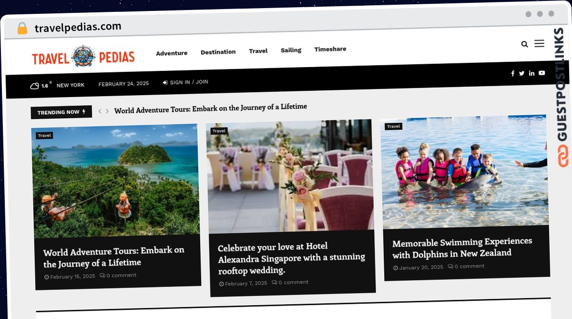Screen dimensions: 572x319
Task: Open World Adventure Tours card title
Action: click(114, 257)
